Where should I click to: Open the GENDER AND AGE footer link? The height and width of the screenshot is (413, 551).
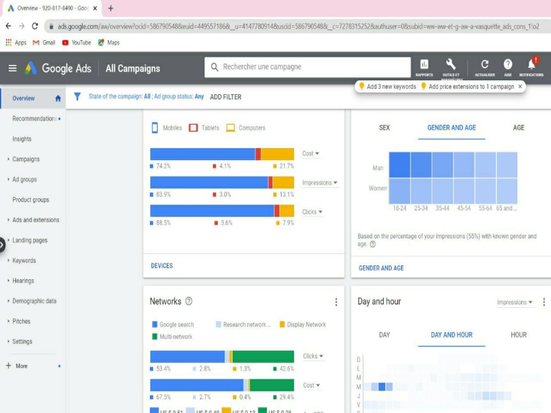(381, 268)
